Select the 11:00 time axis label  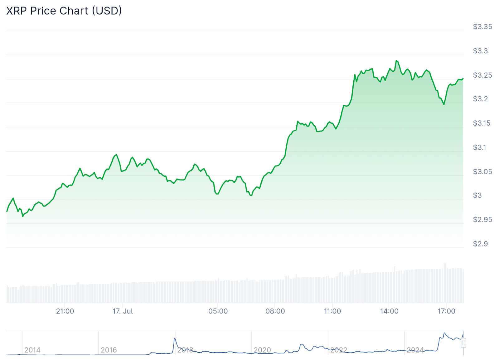[332, 311]
